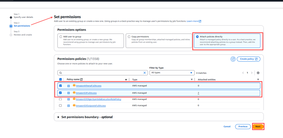Expand AmazonS3FullAccess policy row details
Screen dimensions: 283x138
pyautogui.click(x=68, y=93)
